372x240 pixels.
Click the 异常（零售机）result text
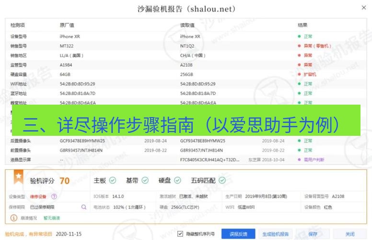[x=317, y=46]
